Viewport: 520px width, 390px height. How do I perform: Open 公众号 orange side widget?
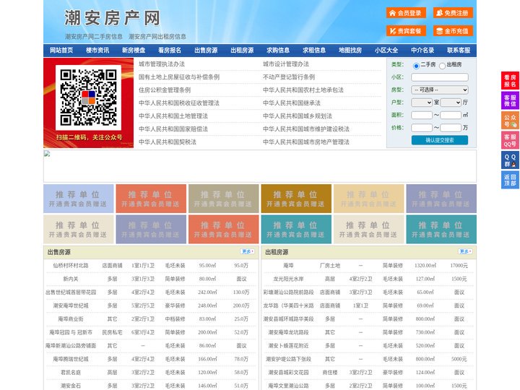(510, 121)
